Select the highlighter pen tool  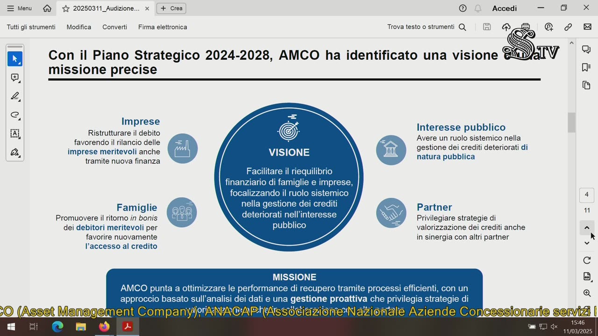pyautogui.click(x=15, y=96)
